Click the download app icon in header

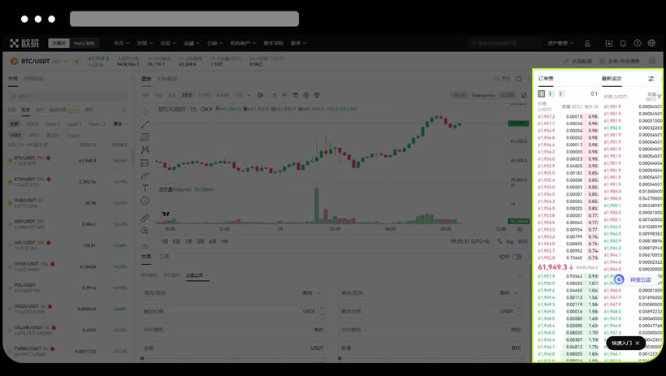(609, 43)
